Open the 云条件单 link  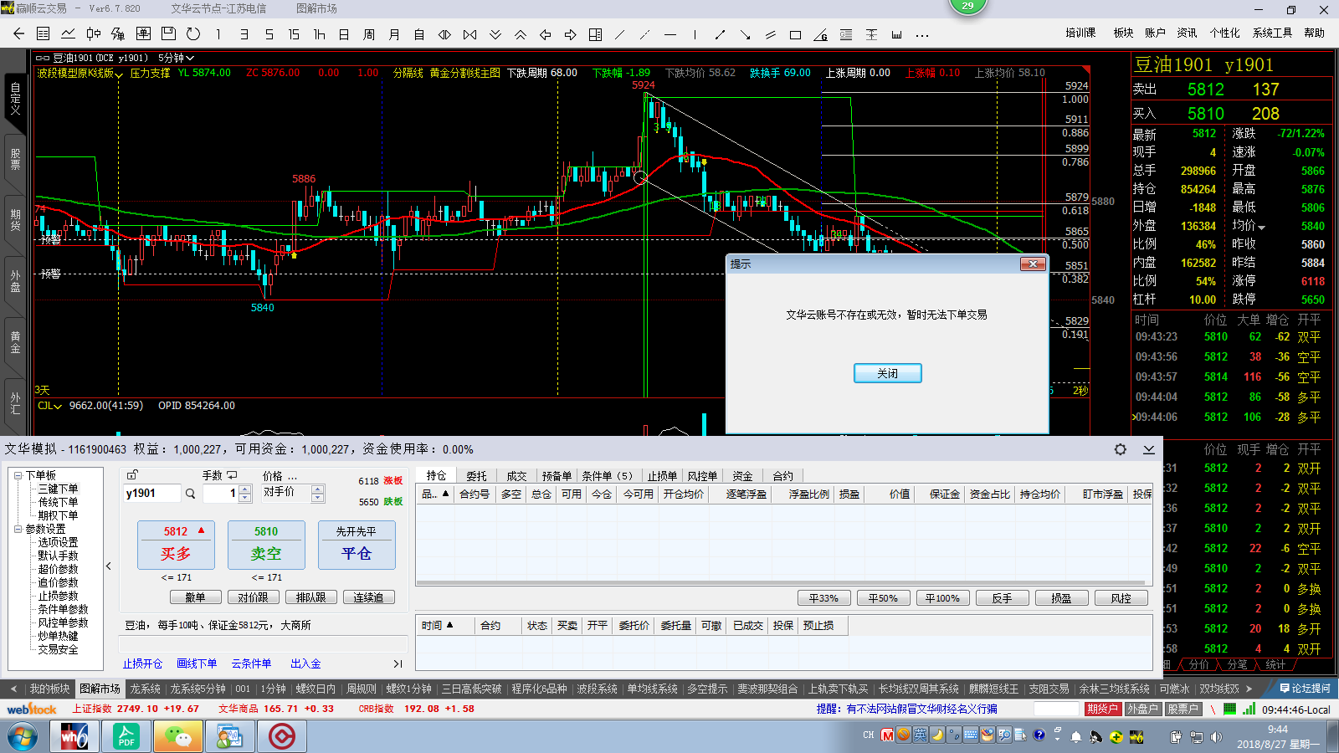point(251,663)
